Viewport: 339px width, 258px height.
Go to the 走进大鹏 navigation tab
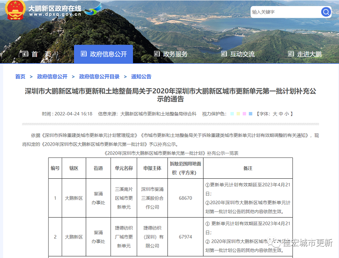click(x=309, y=54)
